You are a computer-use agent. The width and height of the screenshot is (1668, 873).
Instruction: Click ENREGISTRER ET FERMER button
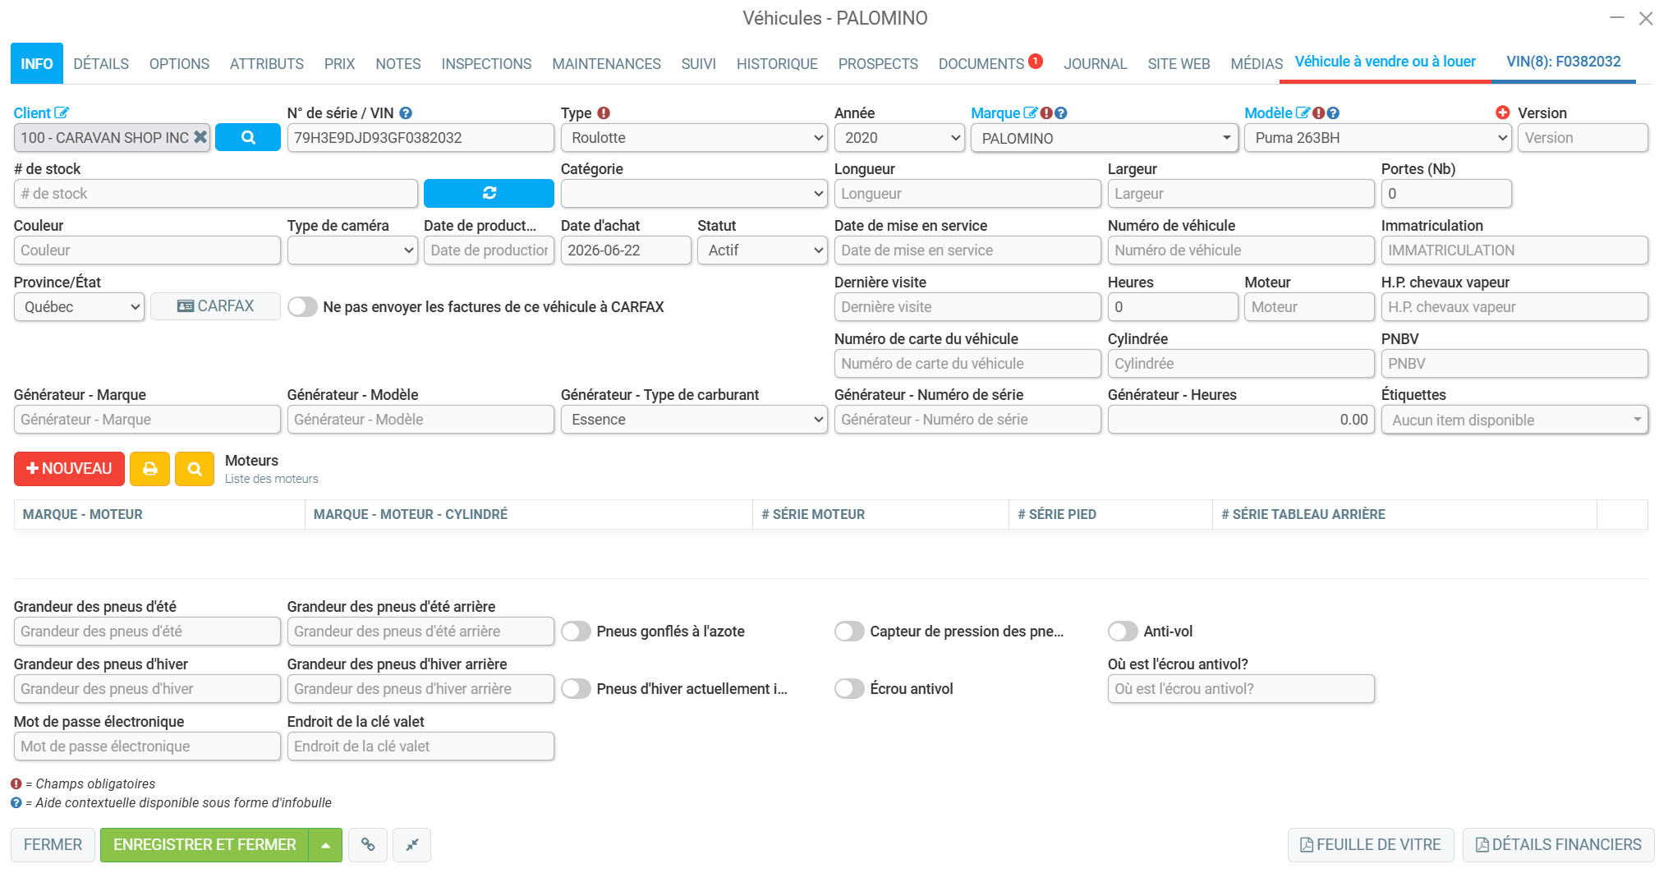(204, 845)
